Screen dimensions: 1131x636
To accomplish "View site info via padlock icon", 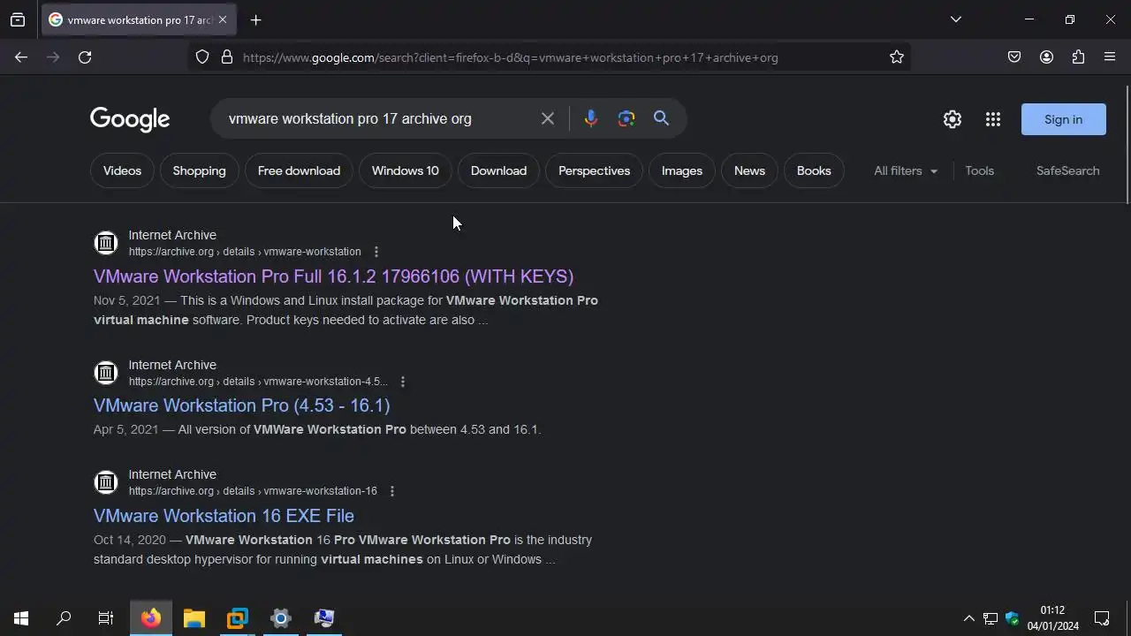I will (227, 57).
